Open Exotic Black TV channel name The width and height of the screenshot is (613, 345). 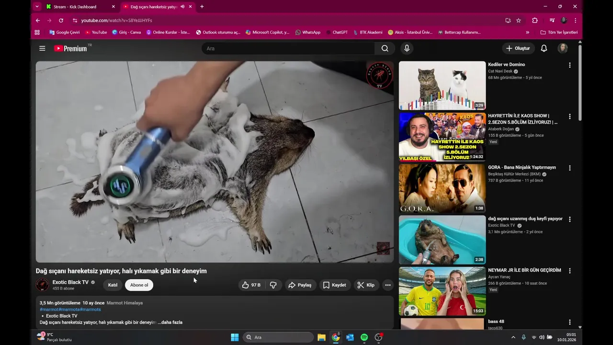[70, 282]
